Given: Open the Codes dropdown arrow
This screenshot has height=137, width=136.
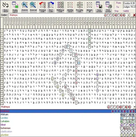Looking at the screenshot, I should tap(128, 15).
